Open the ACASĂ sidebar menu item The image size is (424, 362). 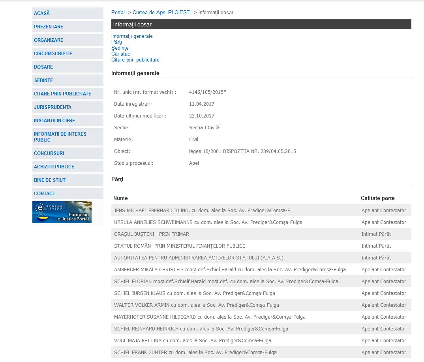pos(42,13)
